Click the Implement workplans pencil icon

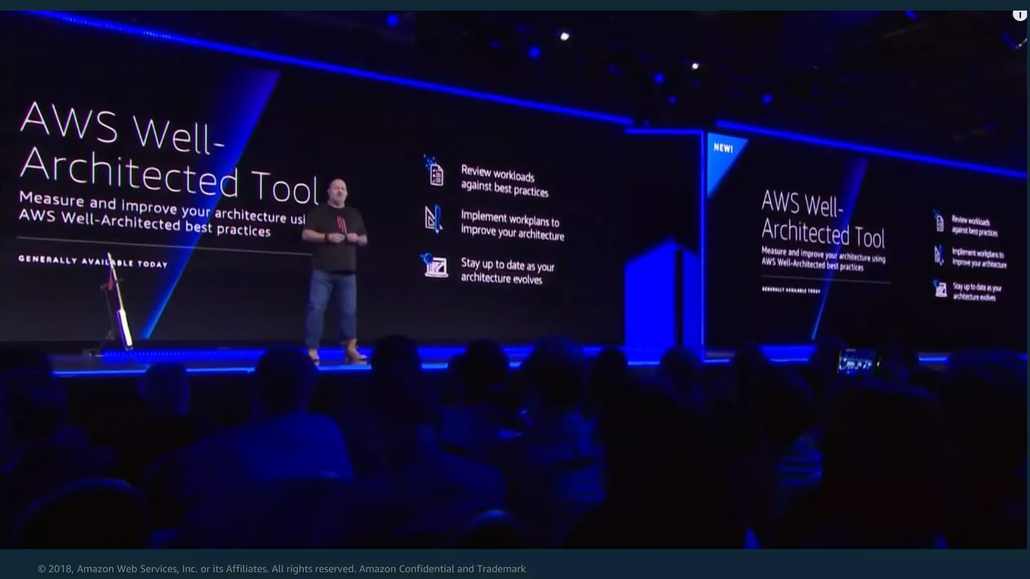(434, 219)
